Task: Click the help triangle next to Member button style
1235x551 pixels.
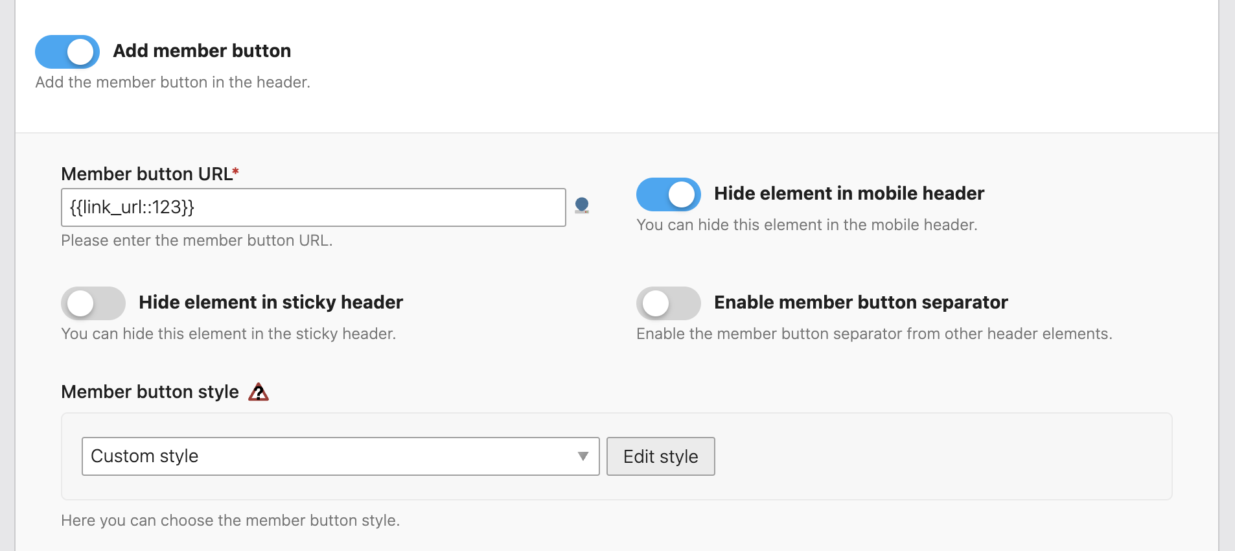Action: pyautogui.click(x=259, y=392)
